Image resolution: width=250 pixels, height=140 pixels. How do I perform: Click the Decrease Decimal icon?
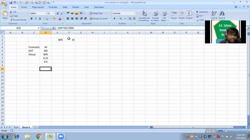[x=134, y=19]
